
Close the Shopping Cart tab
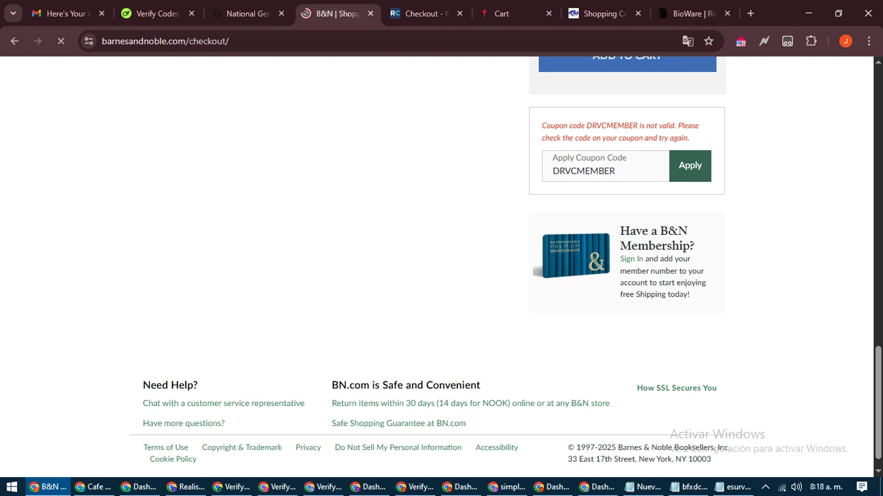639,14
